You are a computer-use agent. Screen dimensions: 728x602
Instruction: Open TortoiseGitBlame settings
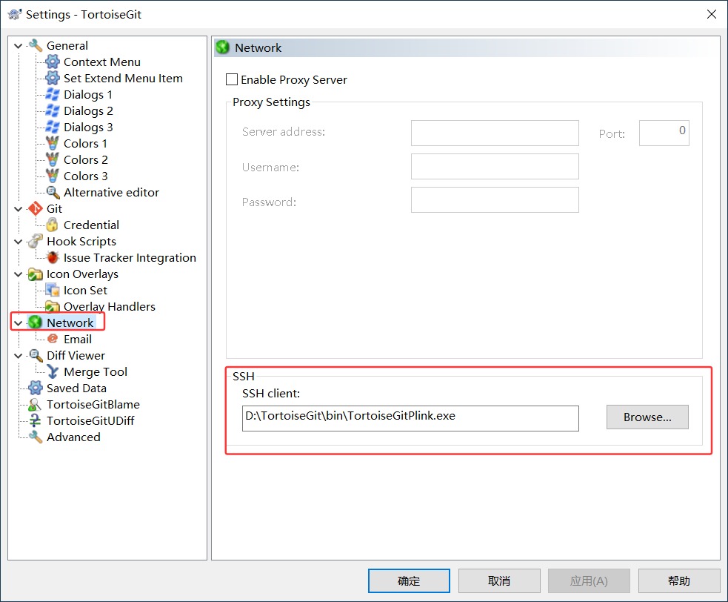(93, 405)
